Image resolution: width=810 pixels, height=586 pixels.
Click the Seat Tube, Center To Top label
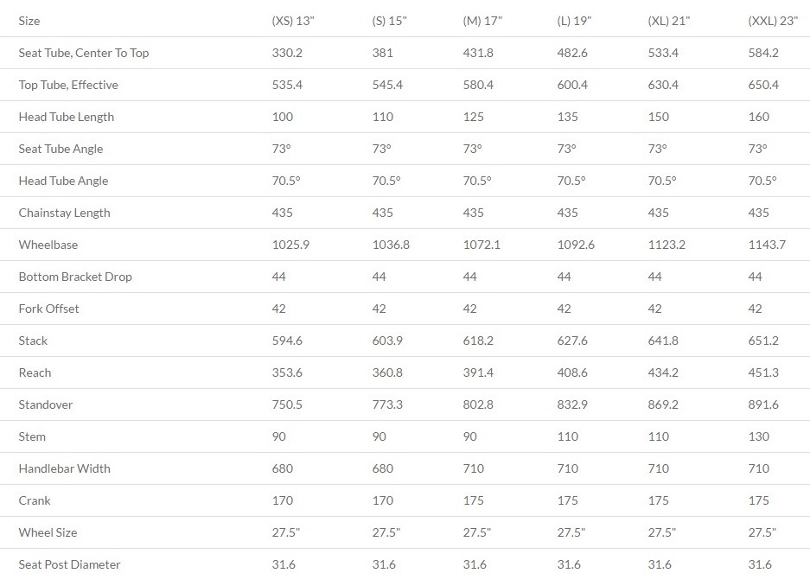pyautogui.click(x=84, y=53)
